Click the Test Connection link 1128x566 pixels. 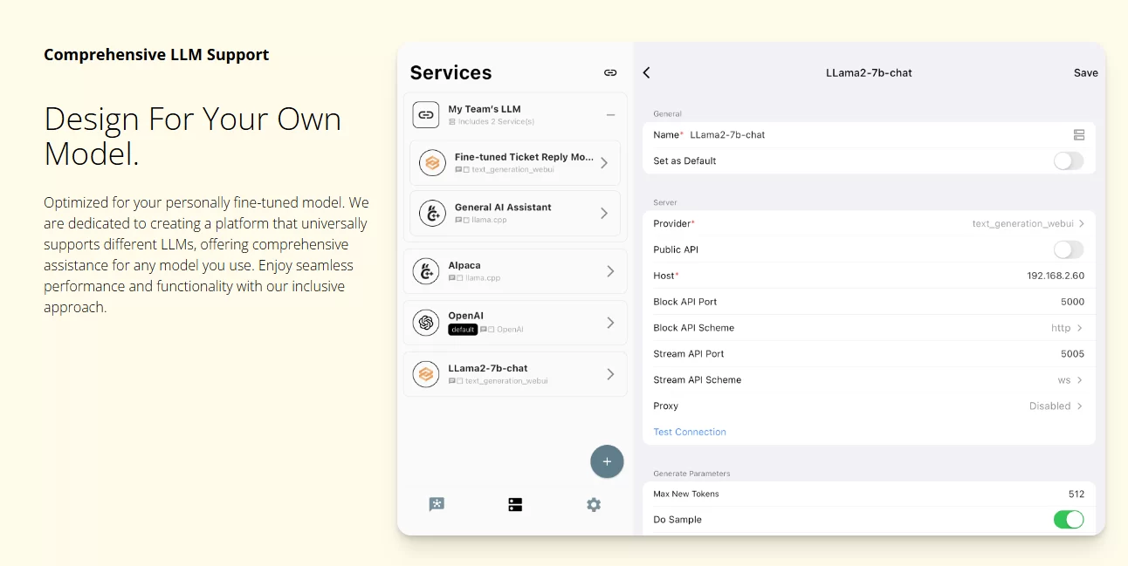click(690, 433)
